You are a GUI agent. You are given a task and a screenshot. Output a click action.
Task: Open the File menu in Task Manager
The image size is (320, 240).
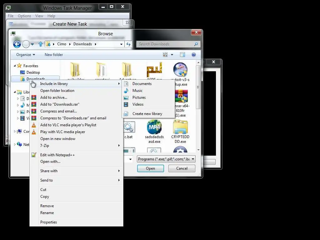(x=11, y=16)
